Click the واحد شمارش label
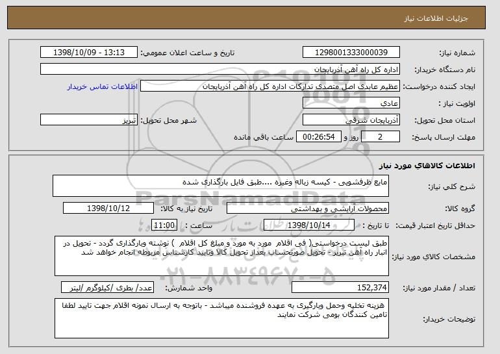 [189, 288]
